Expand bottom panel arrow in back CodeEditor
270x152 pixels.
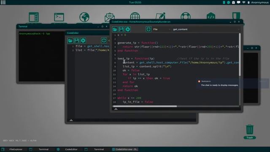click(x=71, y=120)
